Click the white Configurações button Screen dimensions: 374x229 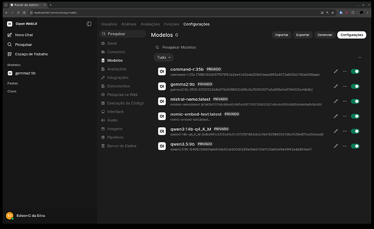[x=352, y=35]
